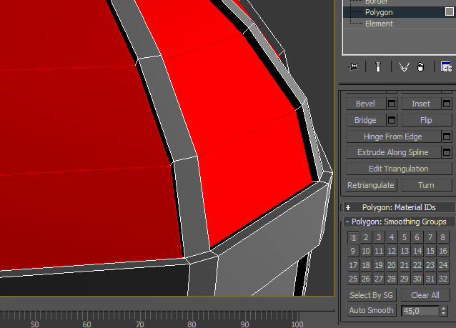Click the Auto Smooth button
Image resolution: width=456 pixels, height=328 pixels.
(x=371, y=311)
